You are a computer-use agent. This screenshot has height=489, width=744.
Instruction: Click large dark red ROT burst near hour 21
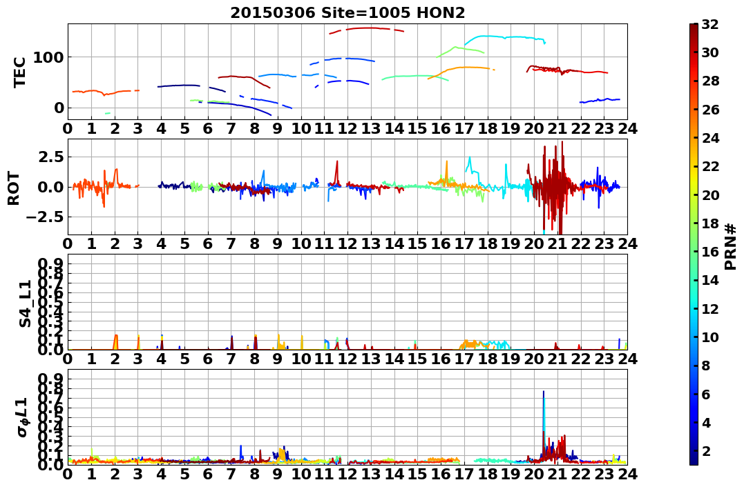[555, 187]
